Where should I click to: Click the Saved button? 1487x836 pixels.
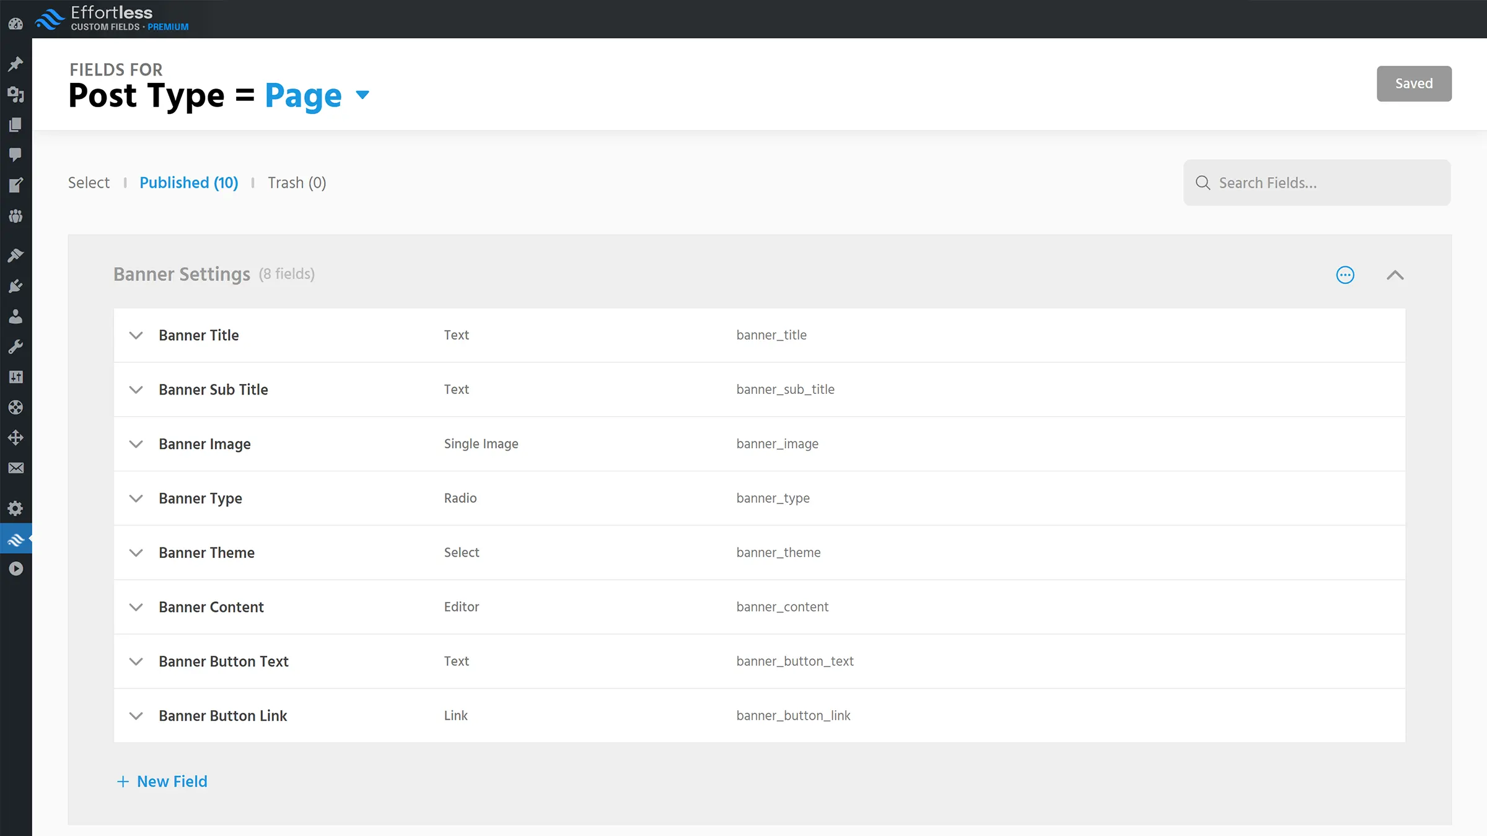pyautogui.click(x=1414, y=83)
